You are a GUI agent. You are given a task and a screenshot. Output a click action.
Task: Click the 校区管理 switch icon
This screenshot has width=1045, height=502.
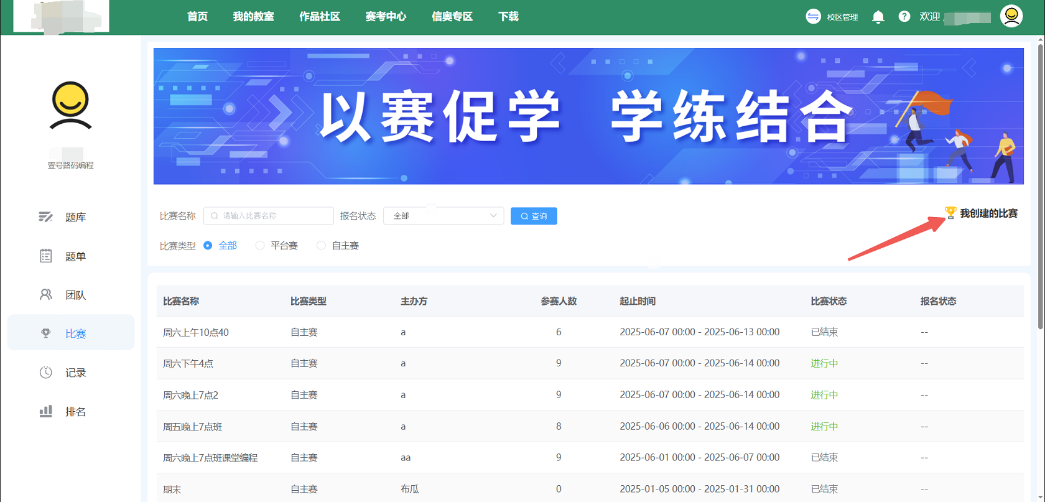click(813, 17)
